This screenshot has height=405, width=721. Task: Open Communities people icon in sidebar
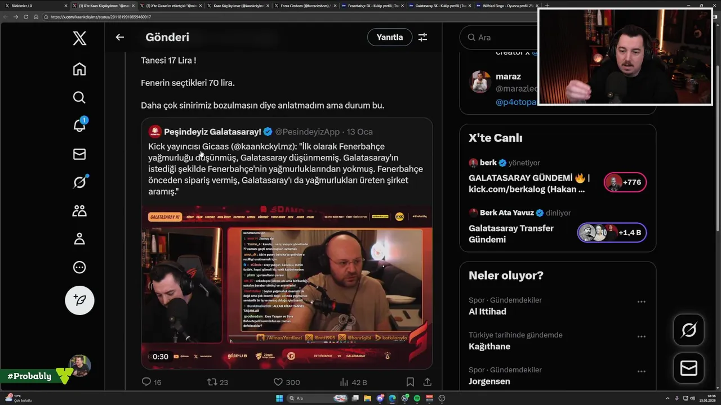(x=79, y=211)
